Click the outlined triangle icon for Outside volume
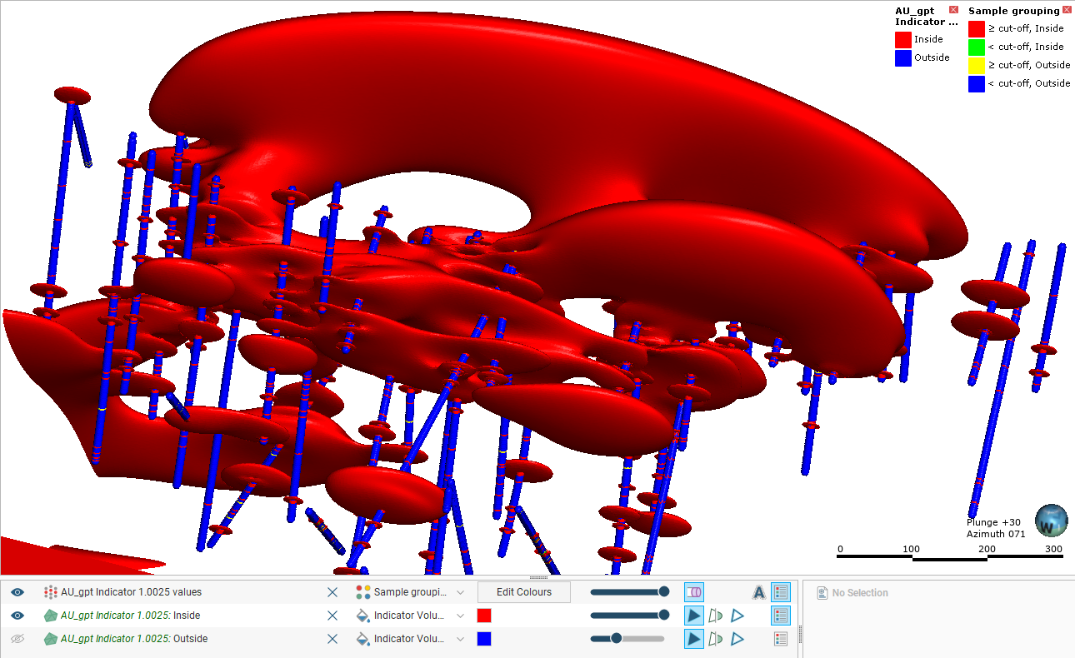 click(737, 639)
